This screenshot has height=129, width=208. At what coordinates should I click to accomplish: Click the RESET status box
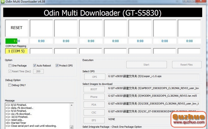pyautogui.click(x=17, y=28)
